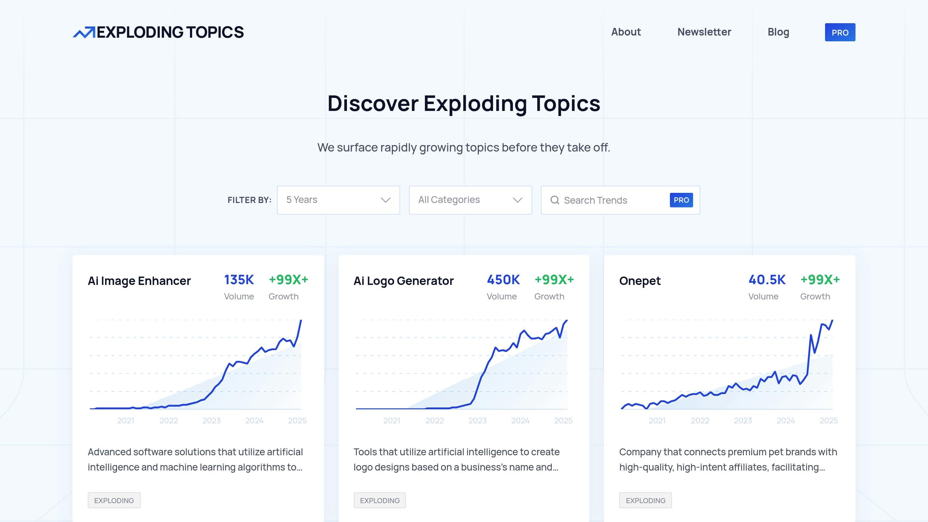Viewport: 928px width, 522px height.
Task: Open the Onepet topic title
Action: coord(640,281)
